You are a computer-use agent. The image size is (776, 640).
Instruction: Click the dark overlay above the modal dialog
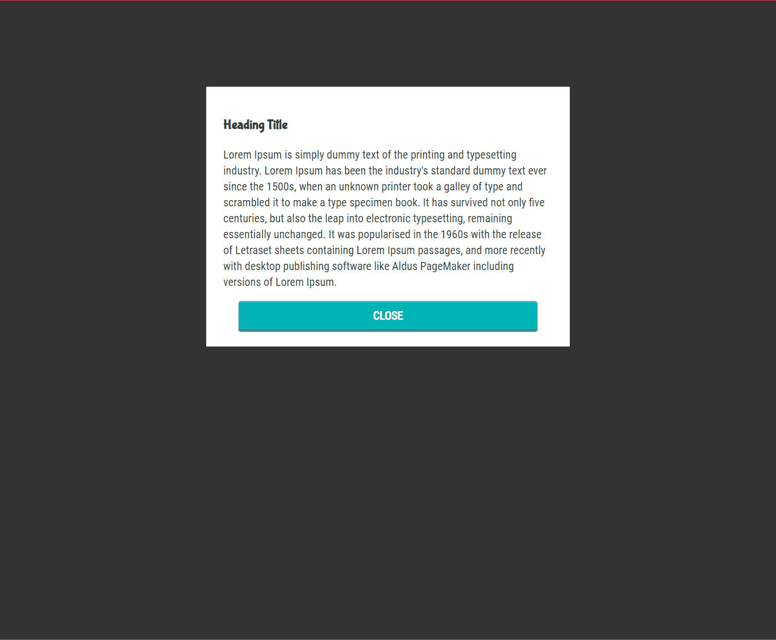pos(388,44)
